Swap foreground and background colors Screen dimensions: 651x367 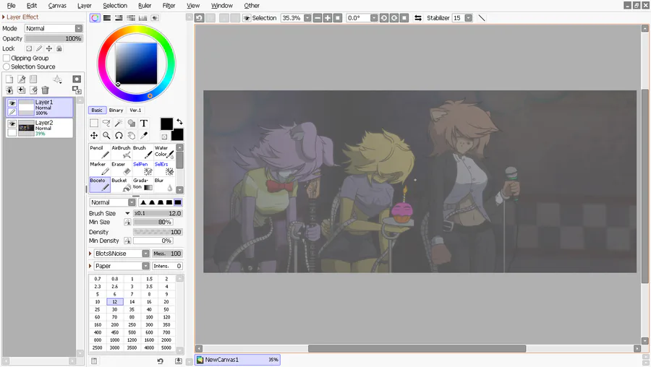(179, 122)
